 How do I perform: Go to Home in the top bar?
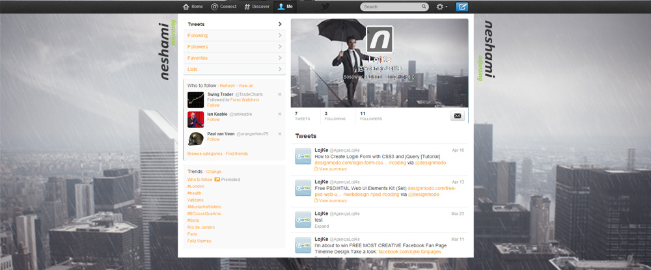pos(193,7)
